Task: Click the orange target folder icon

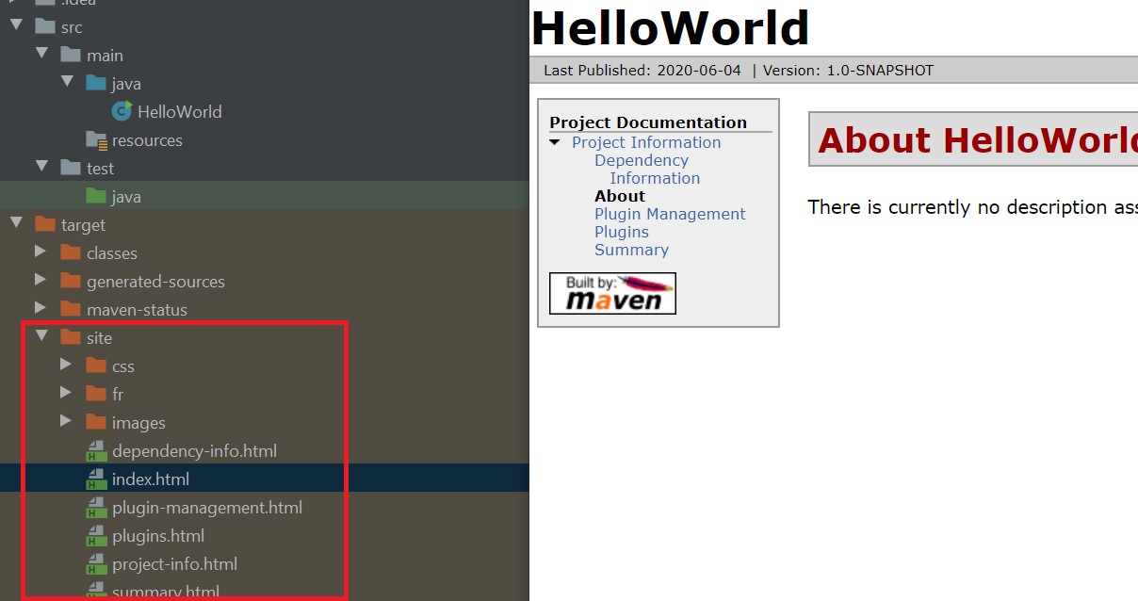Action: coord(45,225)
